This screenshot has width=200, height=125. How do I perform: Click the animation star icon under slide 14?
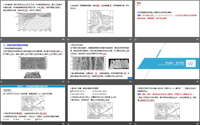(x=69, y=82)
